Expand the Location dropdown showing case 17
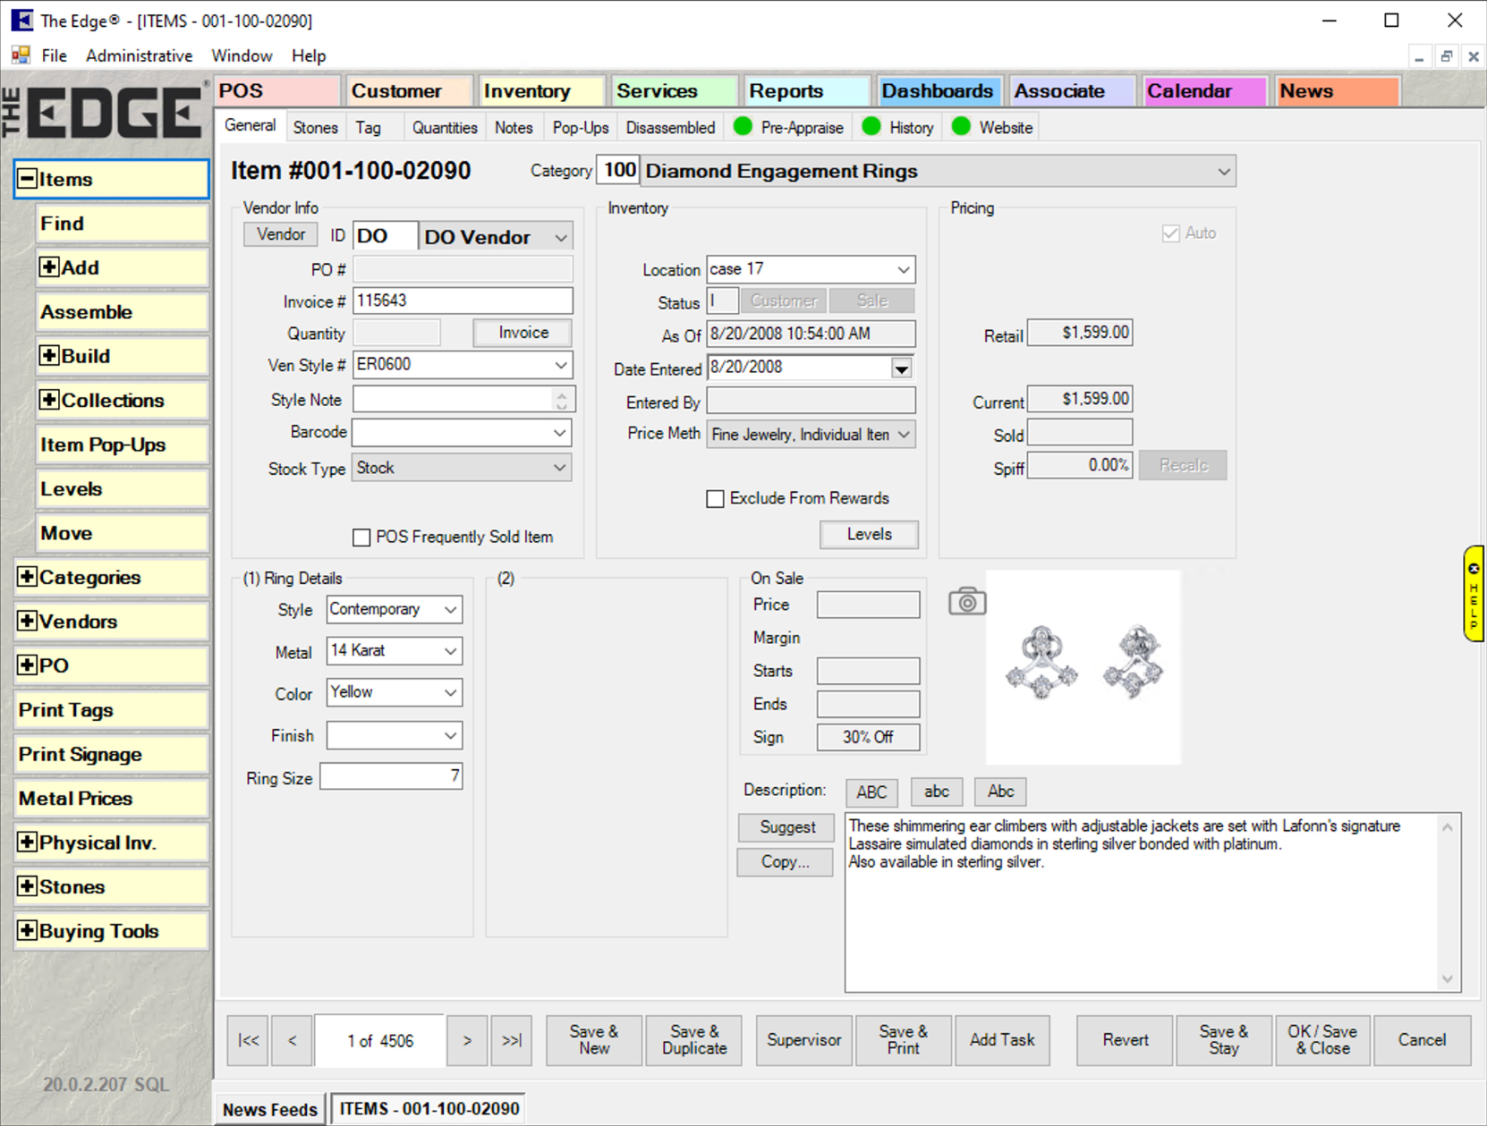Screen dimensions: 1487x1126 903,269
